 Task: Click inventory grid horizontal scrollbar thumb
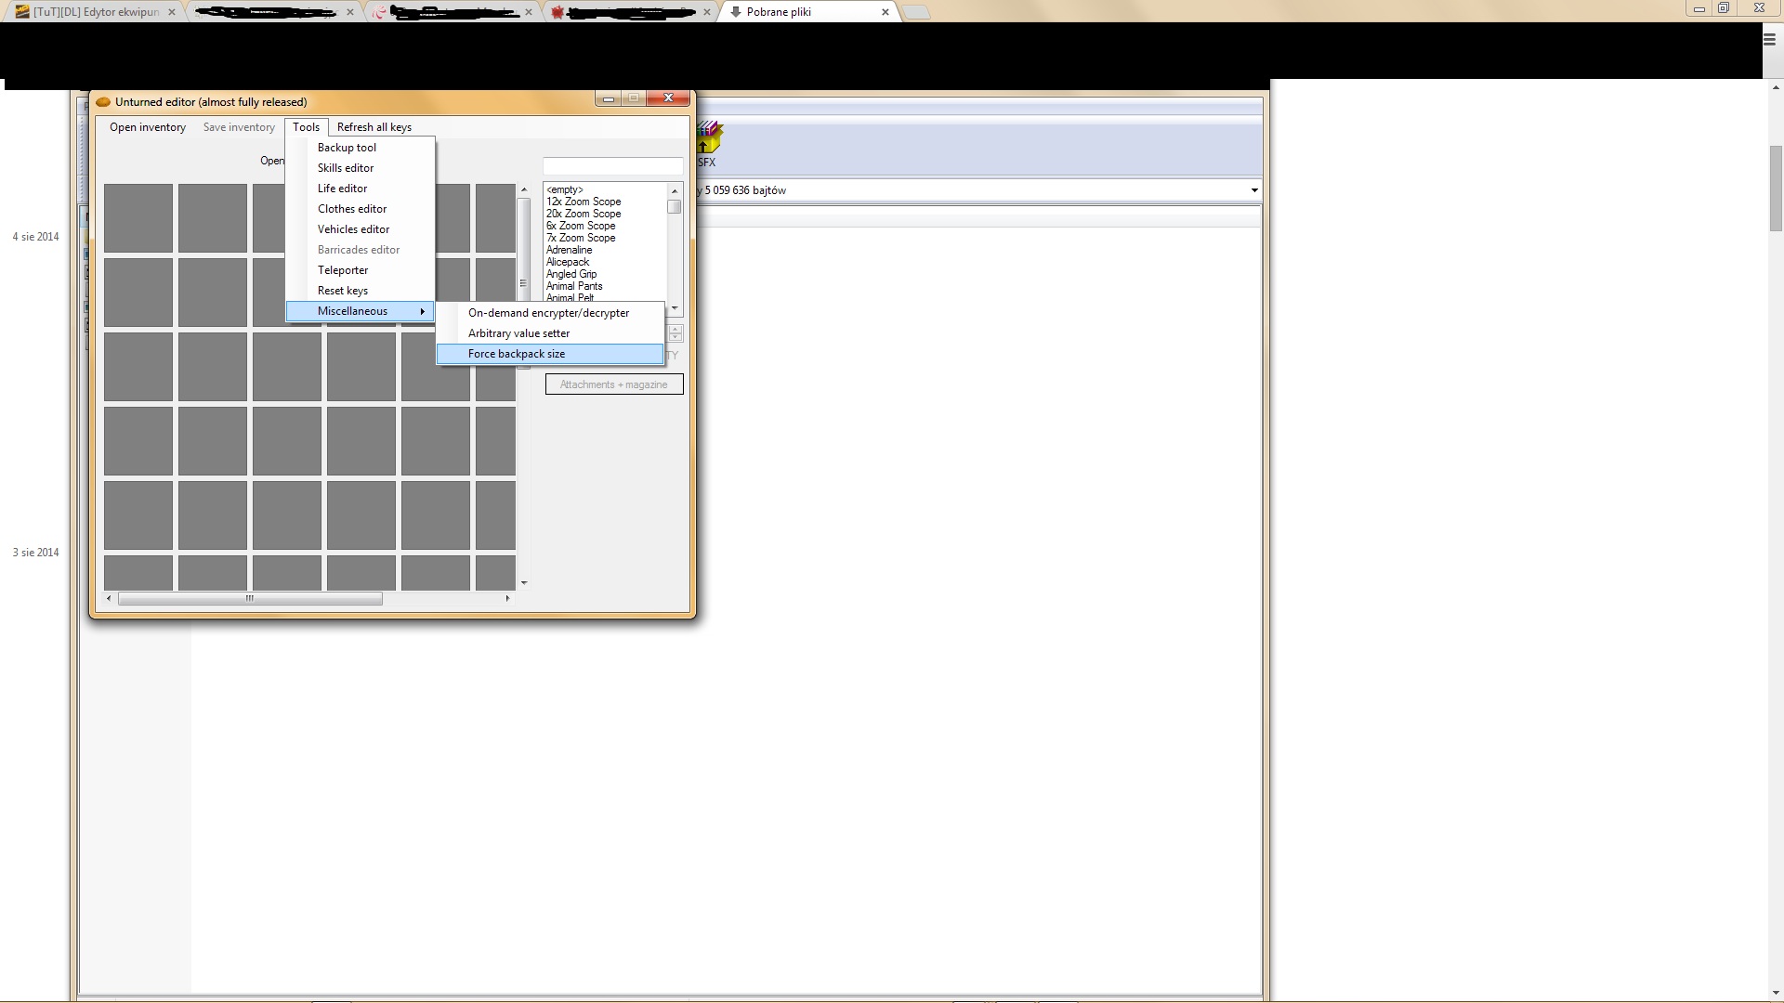(x=250, y=599)
